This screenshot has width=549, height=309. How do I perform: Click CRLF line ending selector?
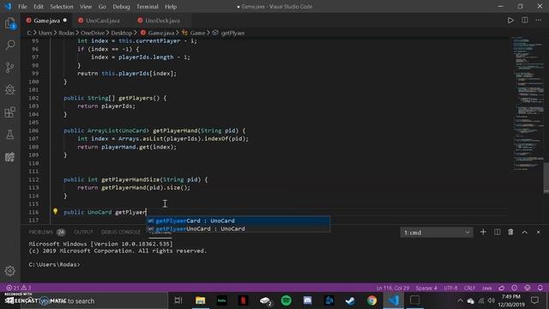click(469, 288)
